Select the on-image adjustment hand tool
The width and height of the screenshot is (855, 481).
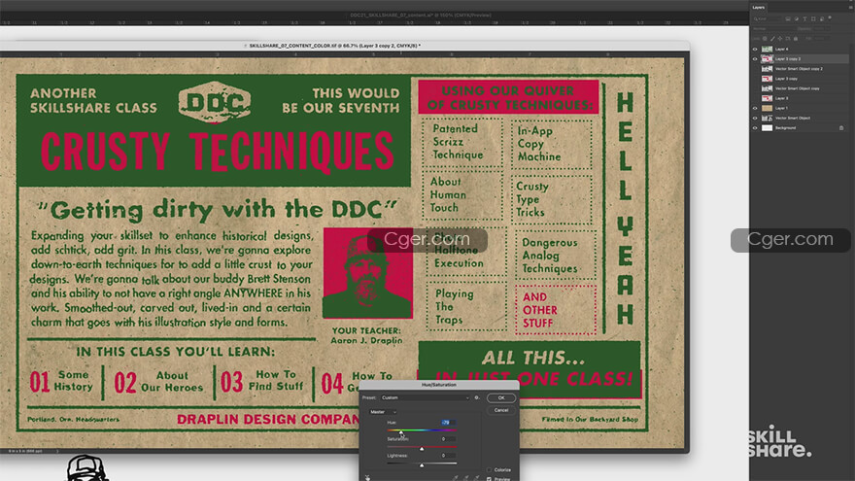coord(367,478)
